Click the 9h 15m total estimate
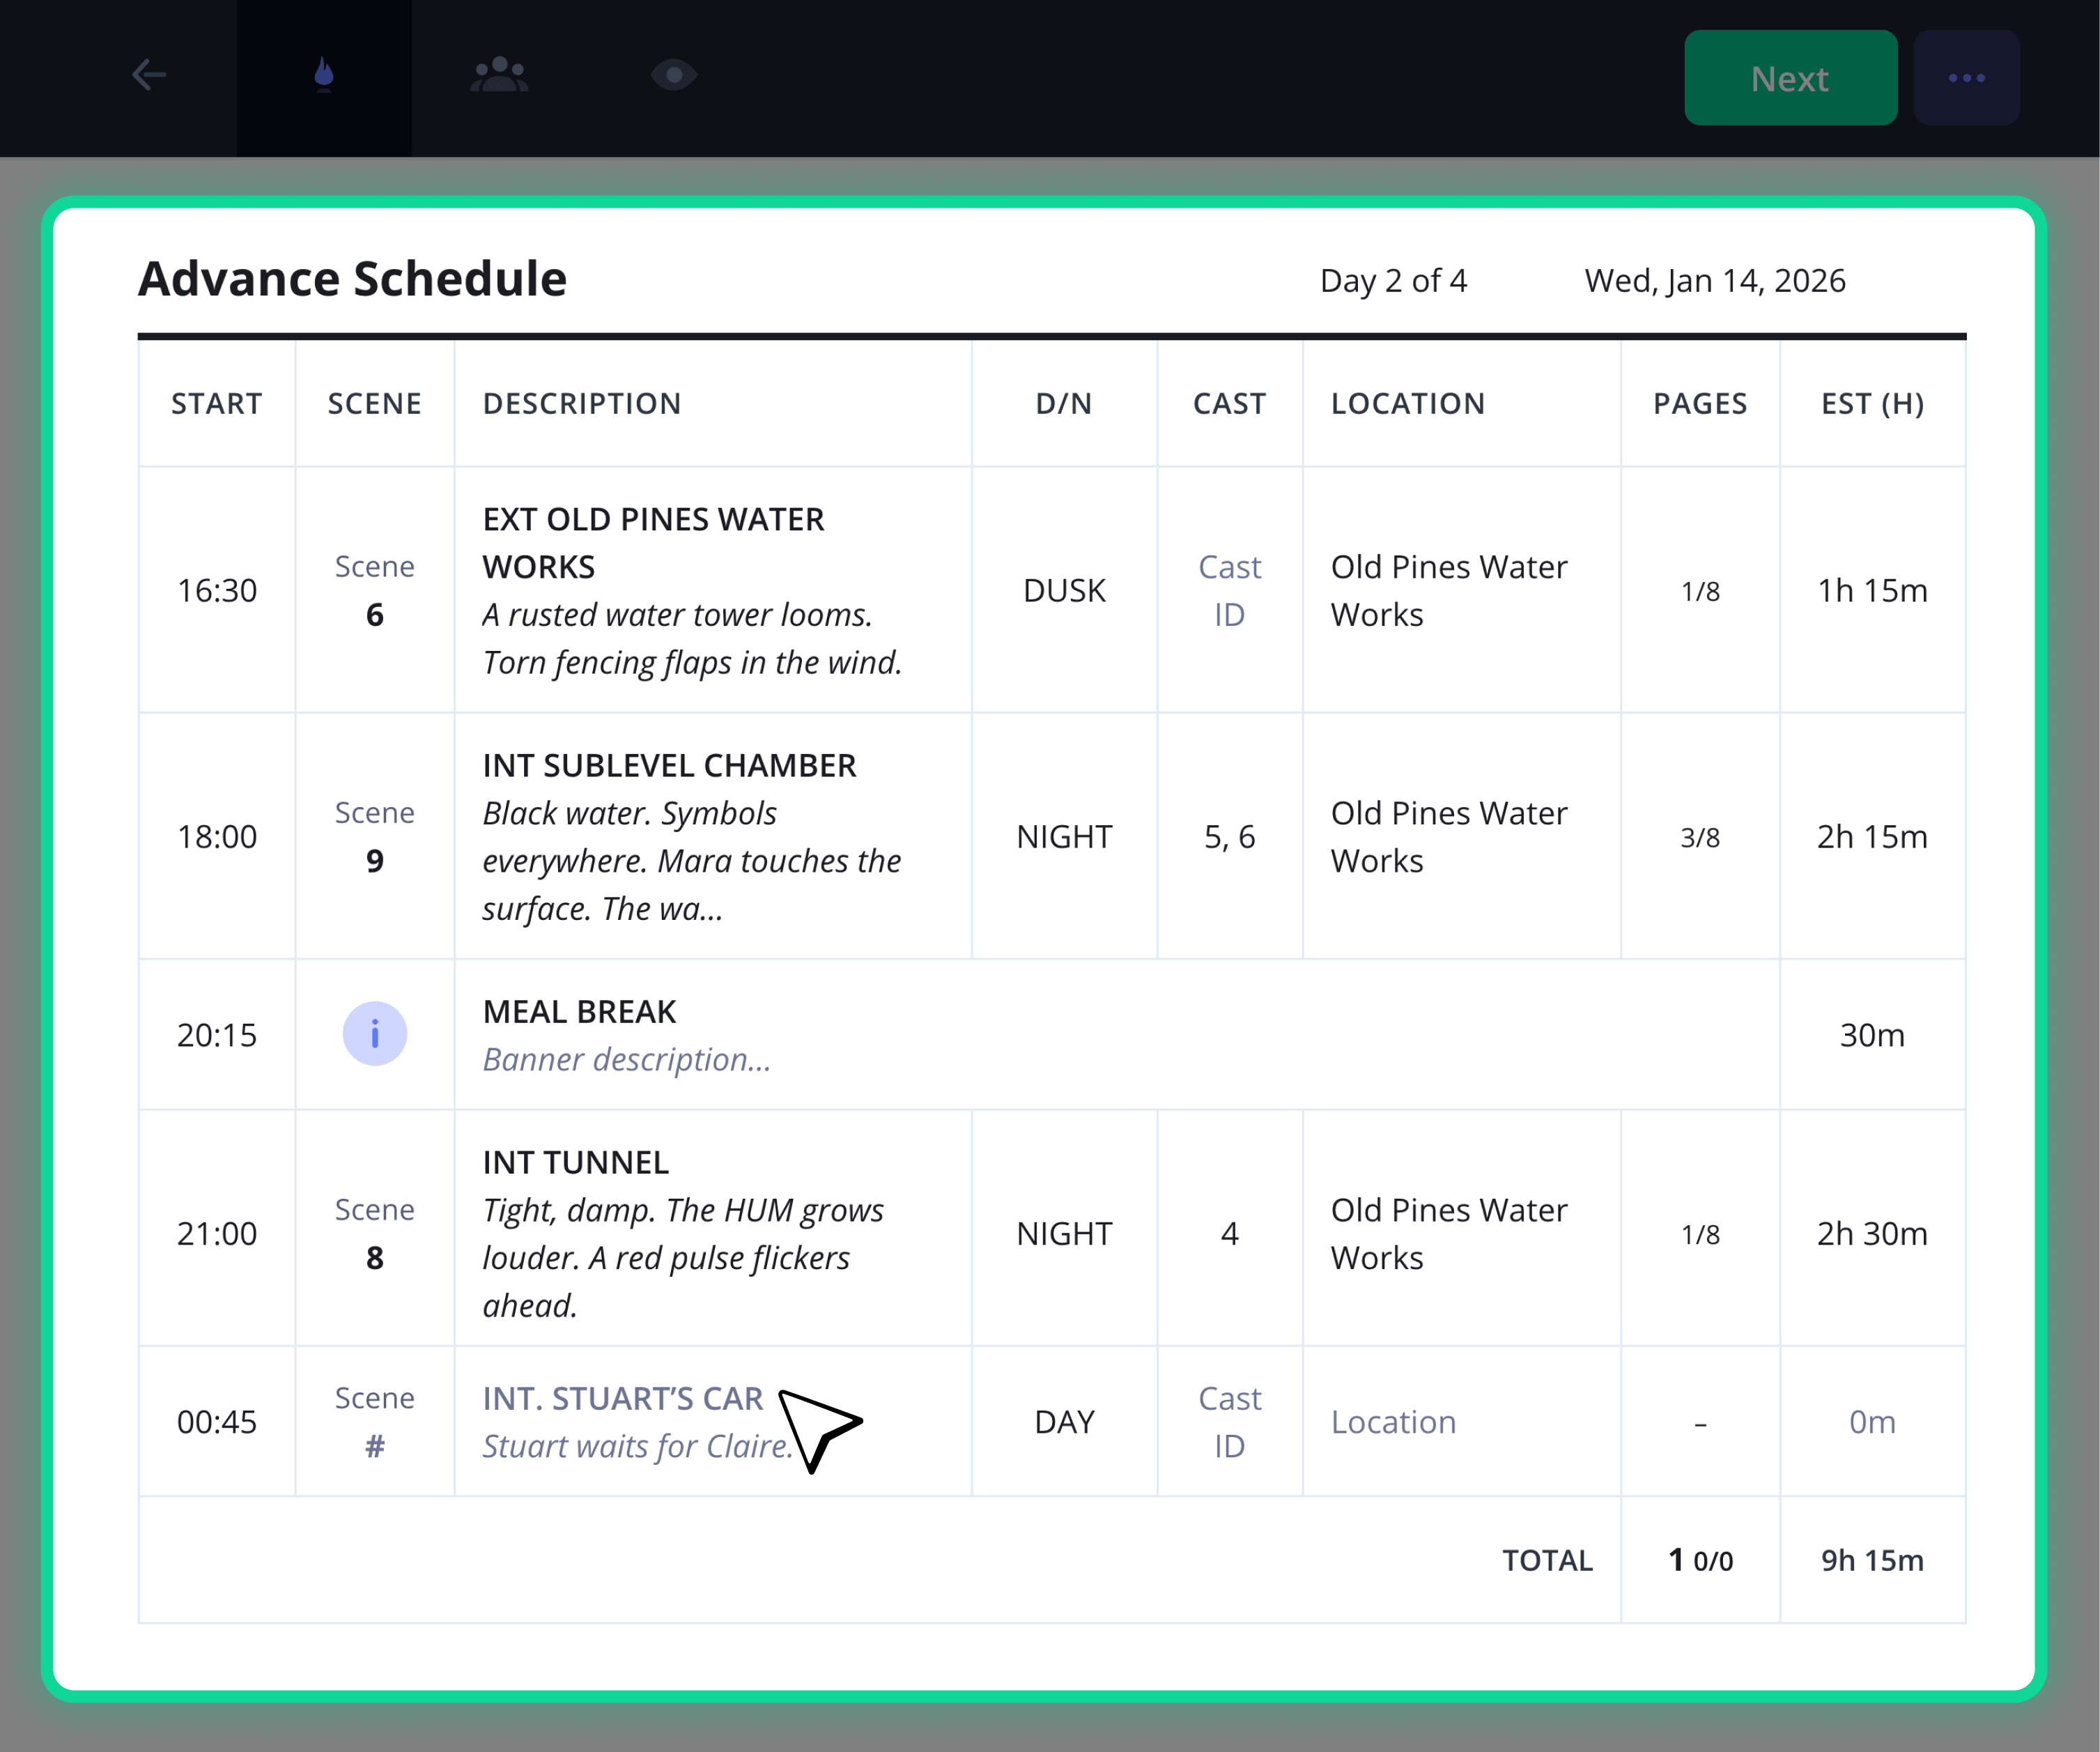 coord(1872,1560)
